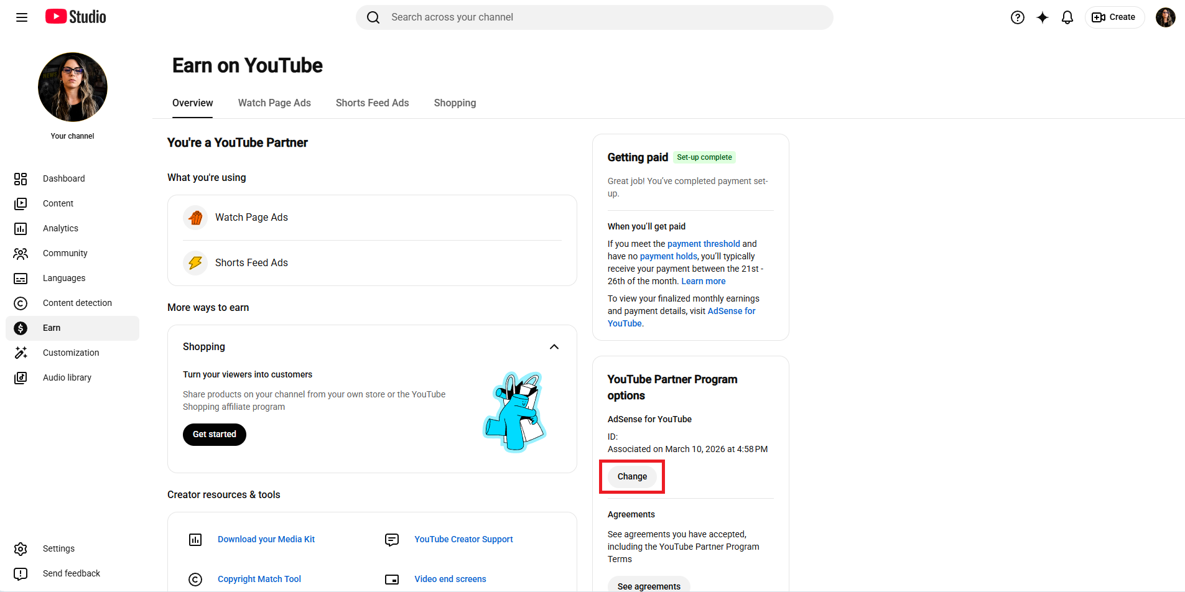Open the Help question mark icon

pos(1018,17)
